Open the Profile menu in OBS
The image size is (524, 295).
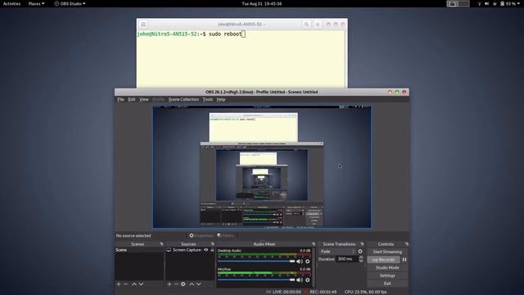[158, 99]
